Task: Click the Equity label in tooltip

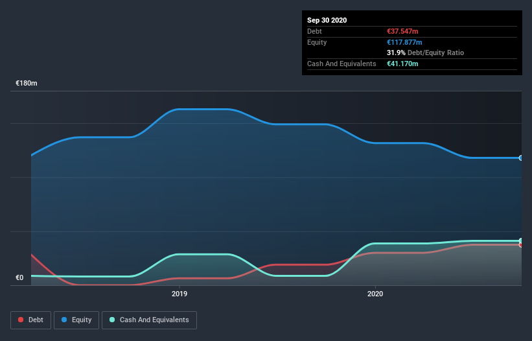Action: tap(317, 42)
